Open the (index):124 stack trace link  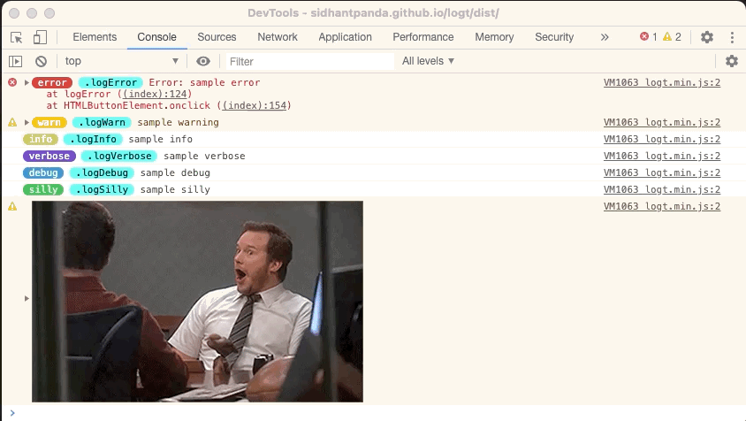[154, 94]
